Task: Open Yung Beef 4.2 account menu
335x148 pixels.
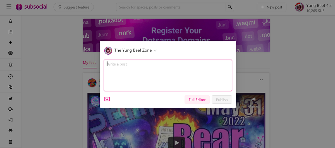Action: click(x=314, y=7)
